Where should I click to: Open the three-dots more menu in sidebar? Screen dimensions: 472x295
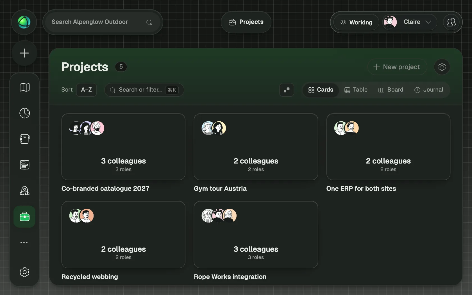24,242
